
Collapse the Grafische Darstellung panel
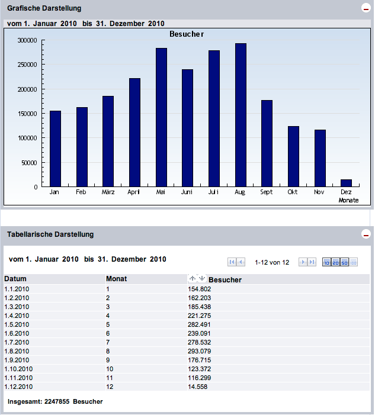366,8
